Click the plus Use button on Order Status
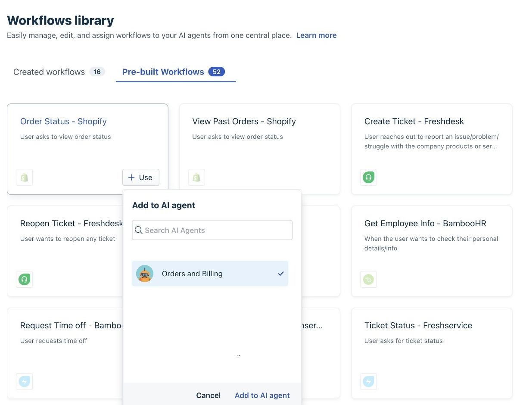Viewport: 520px width, 405px height. pyautogui.click(x=141, y=178)
